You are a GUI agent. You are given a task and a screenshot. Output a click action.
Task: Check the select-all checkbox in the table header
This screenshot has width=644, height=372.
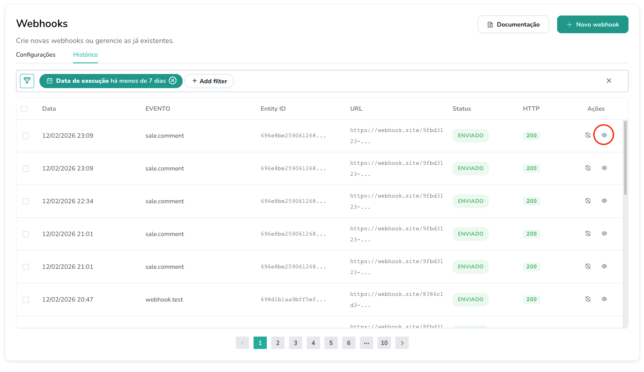coord(25,108)
